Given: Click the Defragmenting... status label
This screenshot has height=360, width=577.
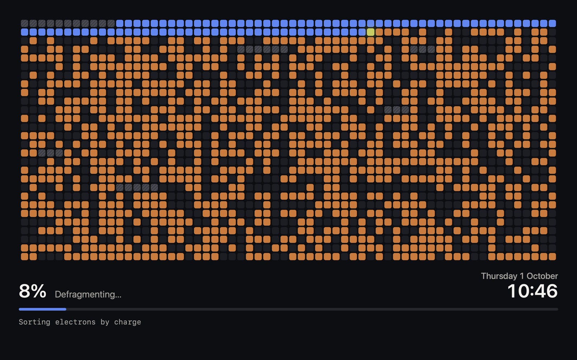Looking at the screenshot, I should [88, 294].
